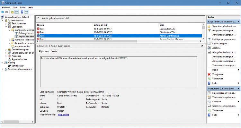Click tree pane horizontal scrollbar
This screenshot has width=241, height=128.
(x=11, y=122)
